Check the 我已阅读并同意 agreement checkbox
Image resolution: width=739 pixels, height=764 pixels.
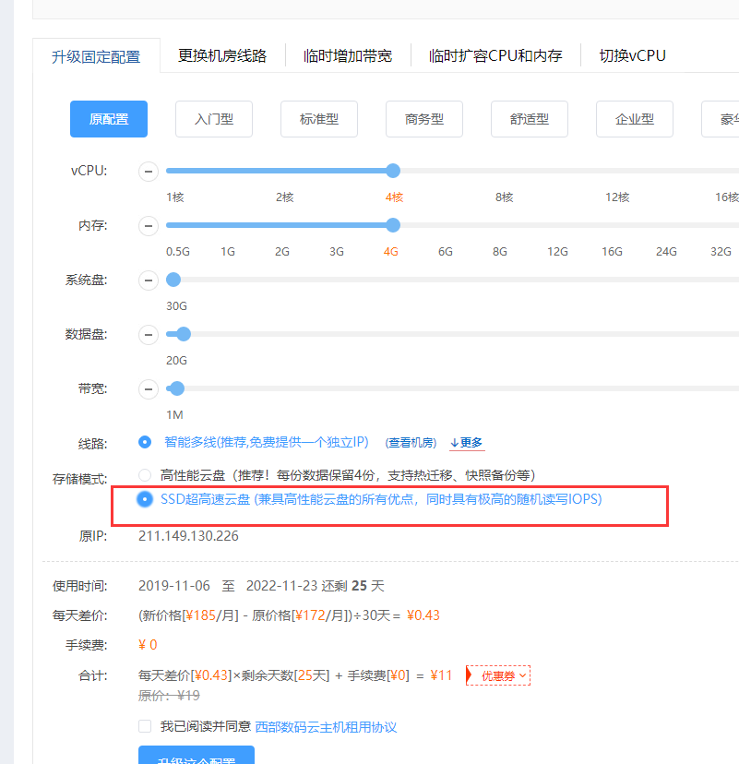(145, 726)
